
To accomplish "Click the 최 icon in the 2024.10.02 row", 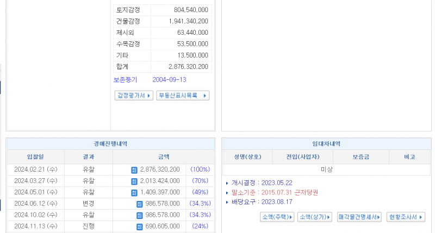I will (140, 215).
